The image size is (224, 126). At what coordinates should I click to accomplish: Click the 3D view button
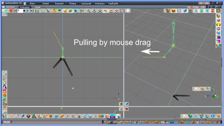point(212,7)
